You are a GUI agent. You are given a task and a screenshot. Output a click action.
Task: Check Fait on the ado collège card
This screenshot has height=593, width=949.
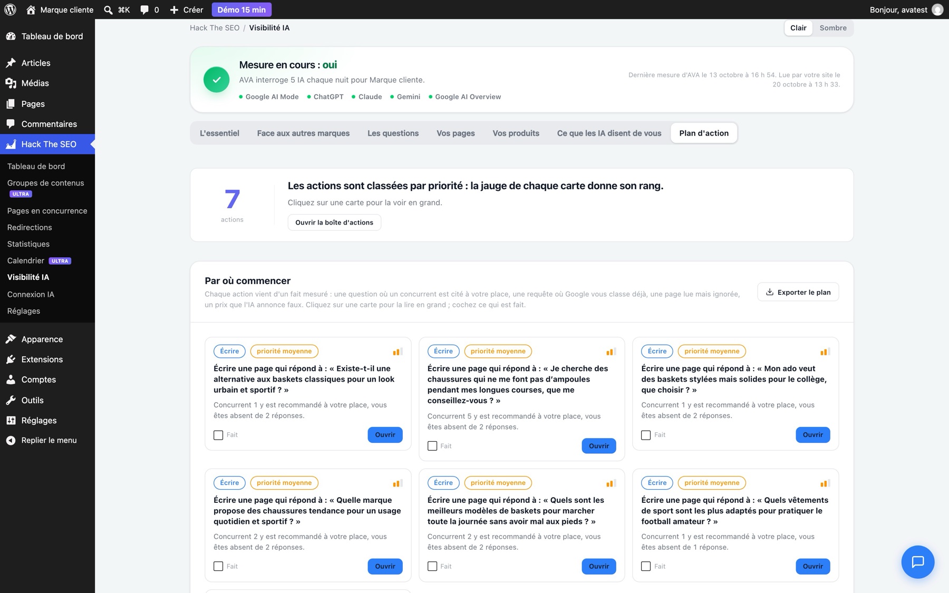(x=646, y=435)
